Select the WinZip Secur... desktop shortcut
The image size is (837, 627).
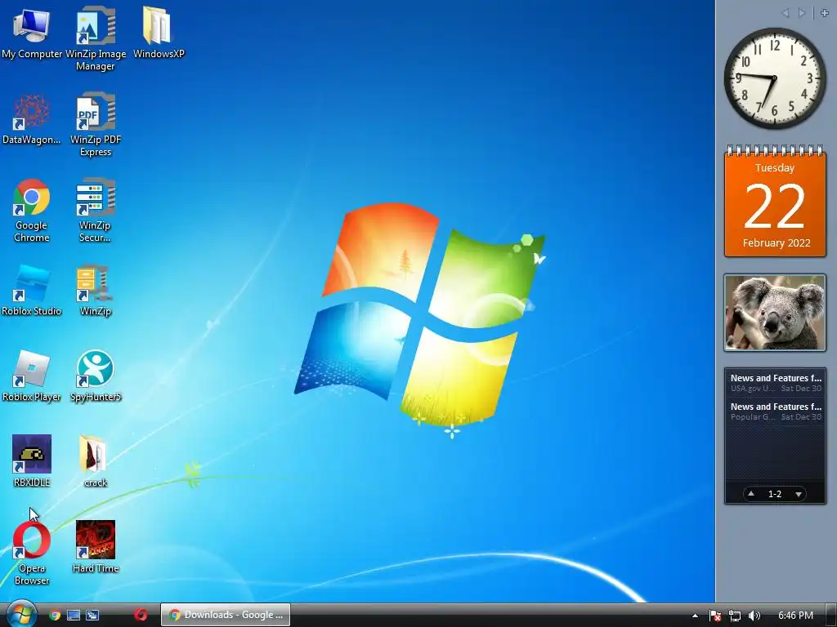click(x=95, y=211)
